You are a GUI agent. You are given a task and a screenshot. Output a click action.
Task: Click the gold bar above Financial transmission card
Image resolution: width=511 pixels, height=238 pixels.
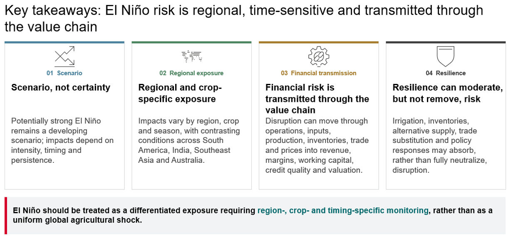pos(319,42)
